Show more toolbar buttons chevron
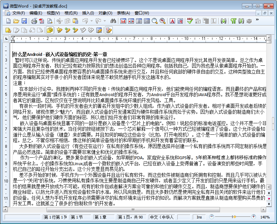The image size is (277, 224). [x=257, y=19]
